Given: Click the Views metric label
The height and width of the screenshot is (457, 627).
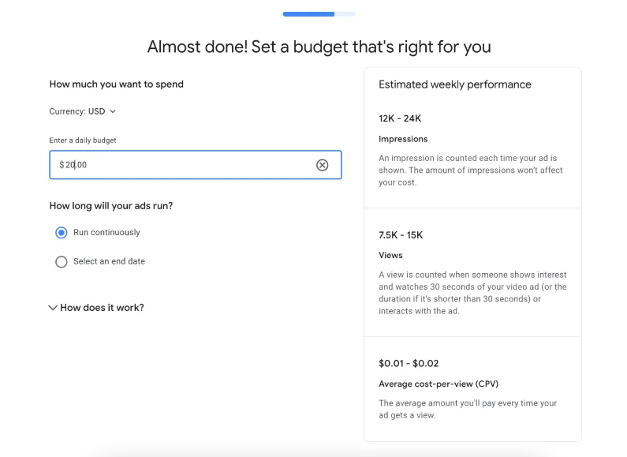Looking at the screenshot, I should point(390,256).
